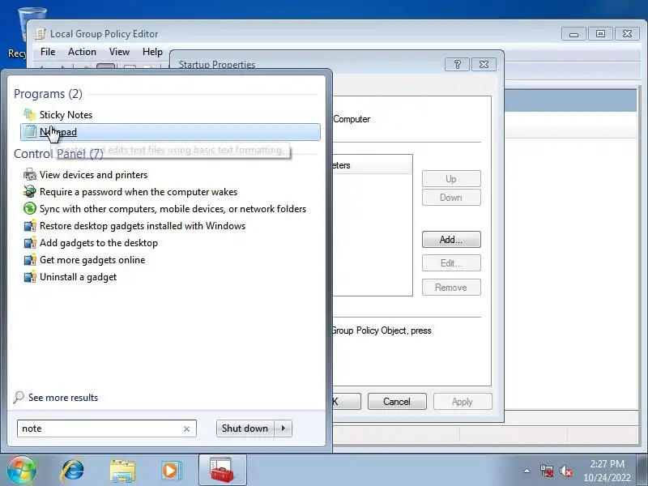648x486 pixels.
Task: Click the Local Group Policy Editor title icon
Action: click(40, 33)
